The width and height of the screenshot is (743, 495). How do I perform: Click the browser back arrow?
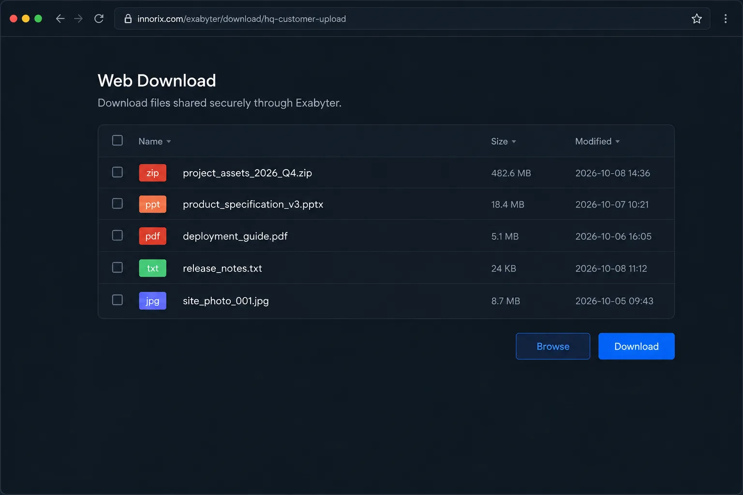pos(60,19)
